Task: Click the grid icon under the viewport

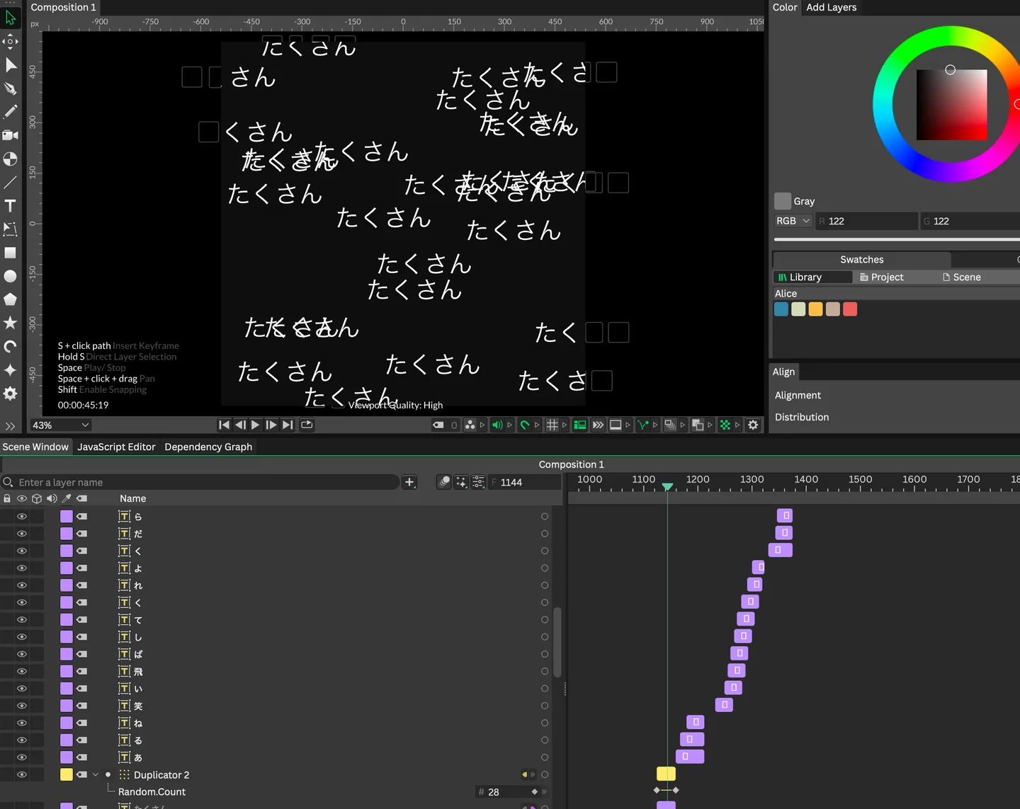Action: tap(552, 425)
